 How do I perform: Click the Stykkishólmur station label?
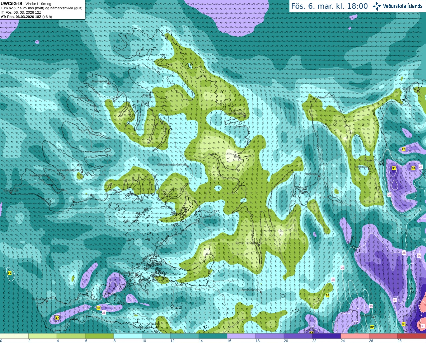[x=127, y=273]
